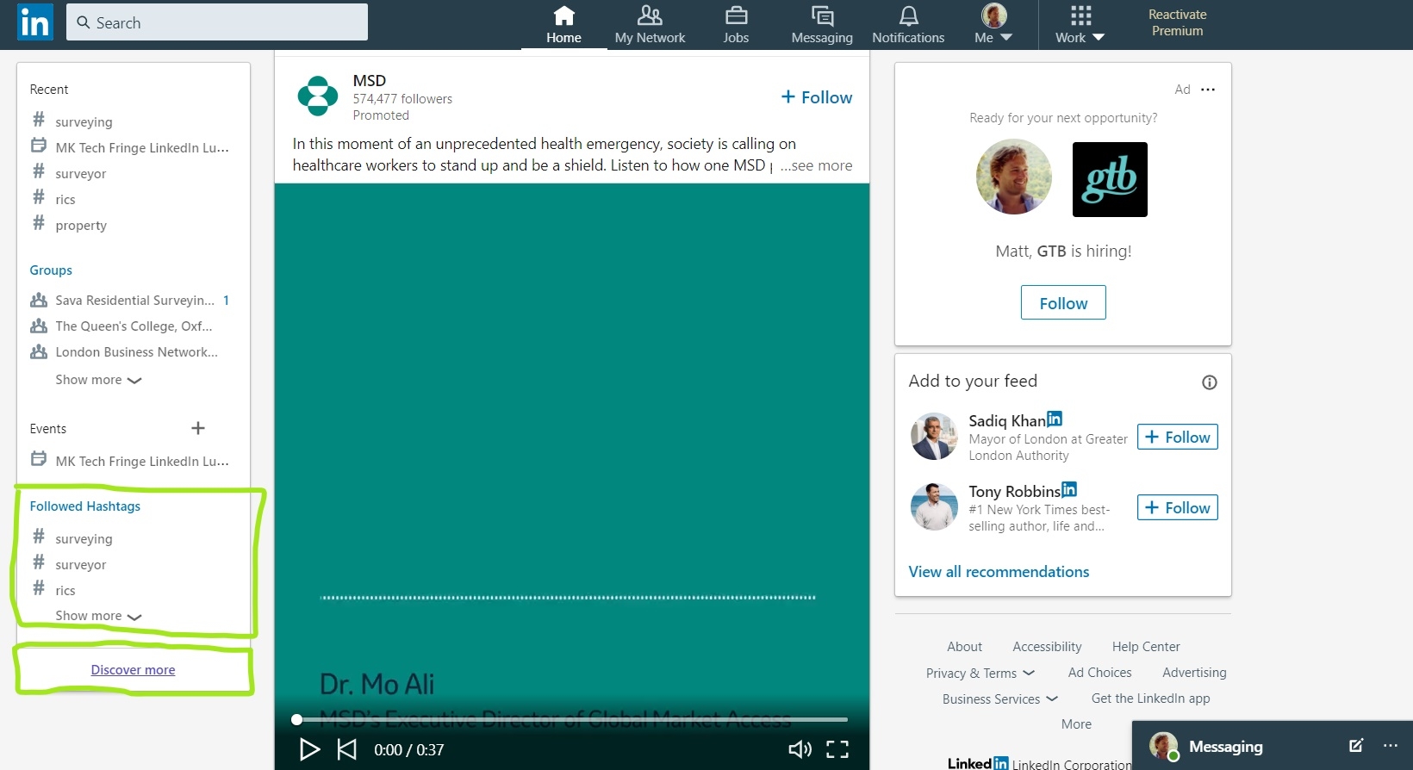Viewport: 1413px width, 770px height.
Task: Click the feed info icon
Action: coord(1210,382)
